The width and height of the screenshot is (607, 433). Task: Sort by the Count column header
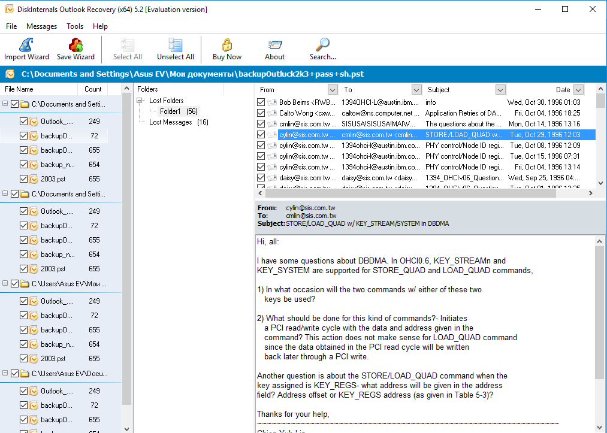tap(93, 89)
